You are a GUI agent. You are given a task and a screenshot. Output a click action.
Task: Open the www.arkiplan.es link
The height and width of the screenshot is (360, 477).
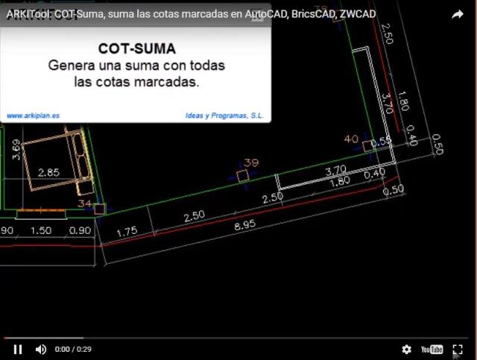tap(33, 116)
